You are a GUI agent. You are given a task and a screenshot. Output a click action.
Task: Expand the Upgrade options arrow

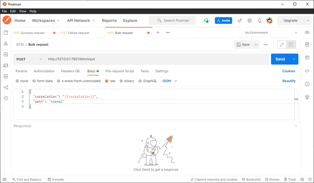pos(308,21)
